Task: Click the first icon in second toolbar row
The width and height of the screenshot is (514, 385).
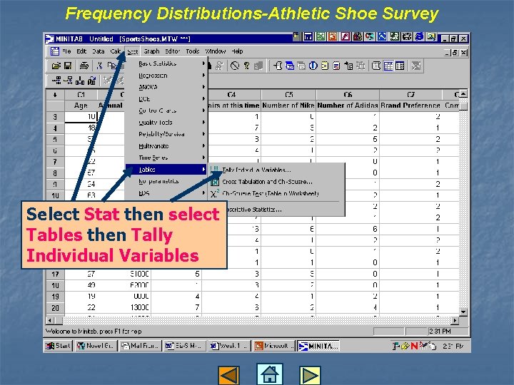Action: 56,80
